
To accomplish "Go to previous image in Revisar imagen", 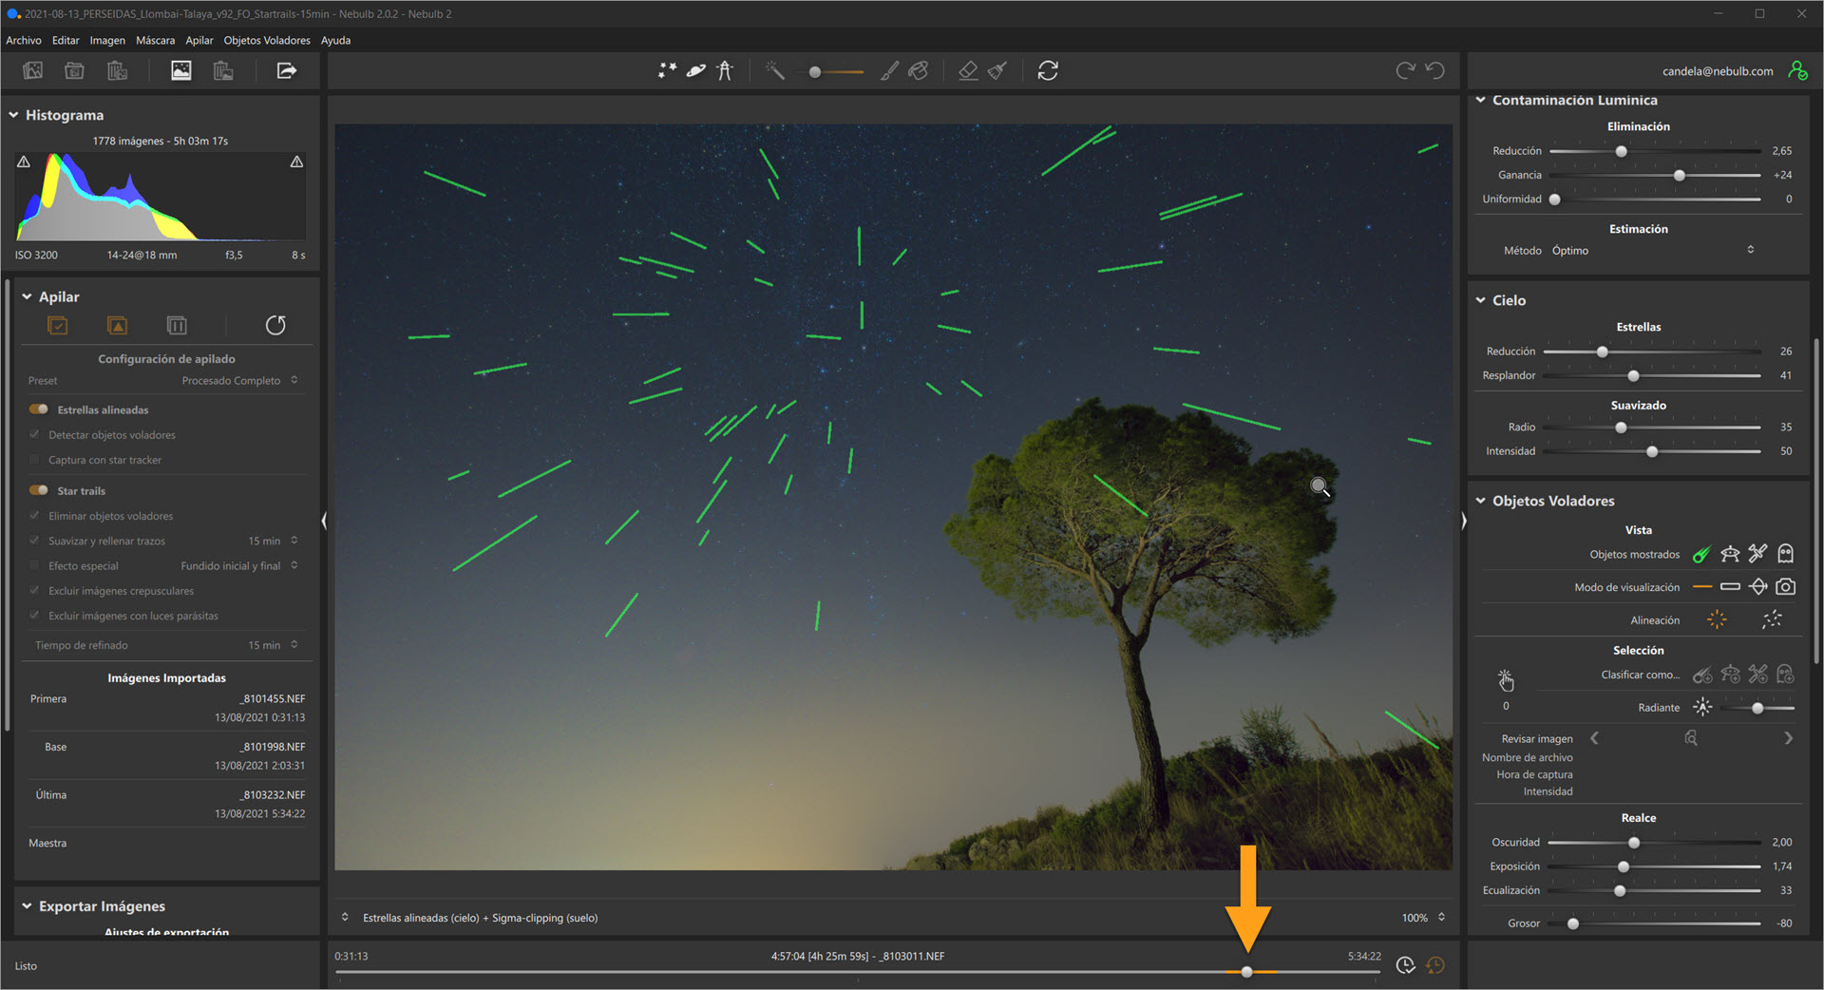I will [1594, 738].
